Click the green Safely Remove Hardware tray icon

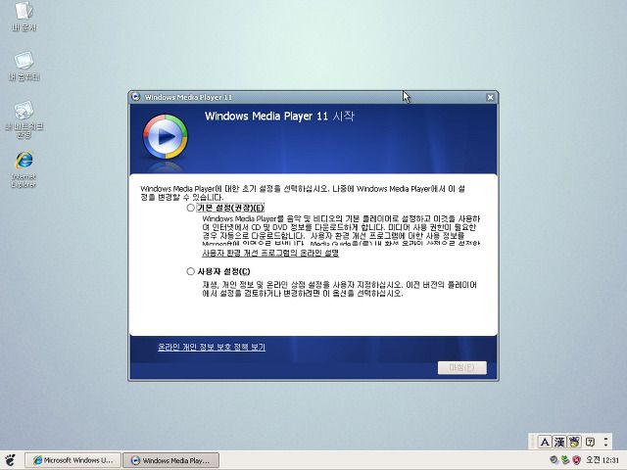point(565,460)
